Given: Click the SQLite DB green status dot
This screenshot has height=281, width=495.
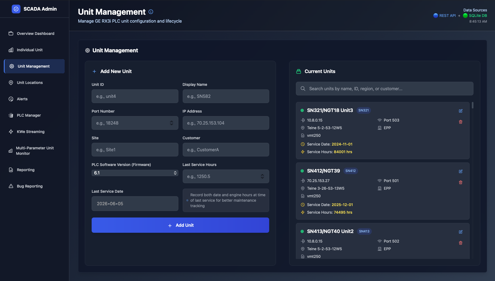Looking at the screenshot, I should point(466,16).
